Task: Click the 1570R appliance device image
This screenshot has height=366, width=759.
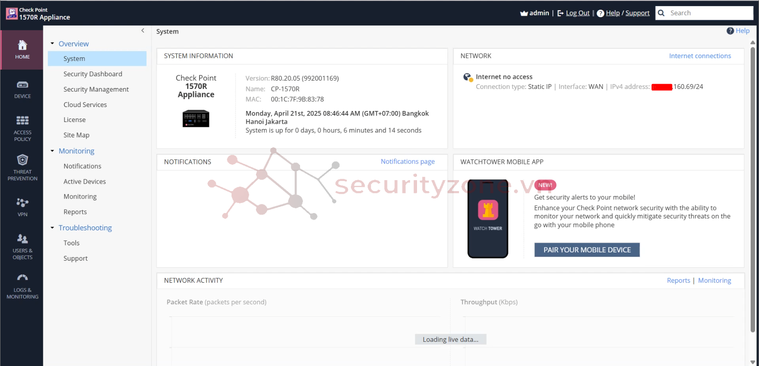Action: (x=196, y=118)
